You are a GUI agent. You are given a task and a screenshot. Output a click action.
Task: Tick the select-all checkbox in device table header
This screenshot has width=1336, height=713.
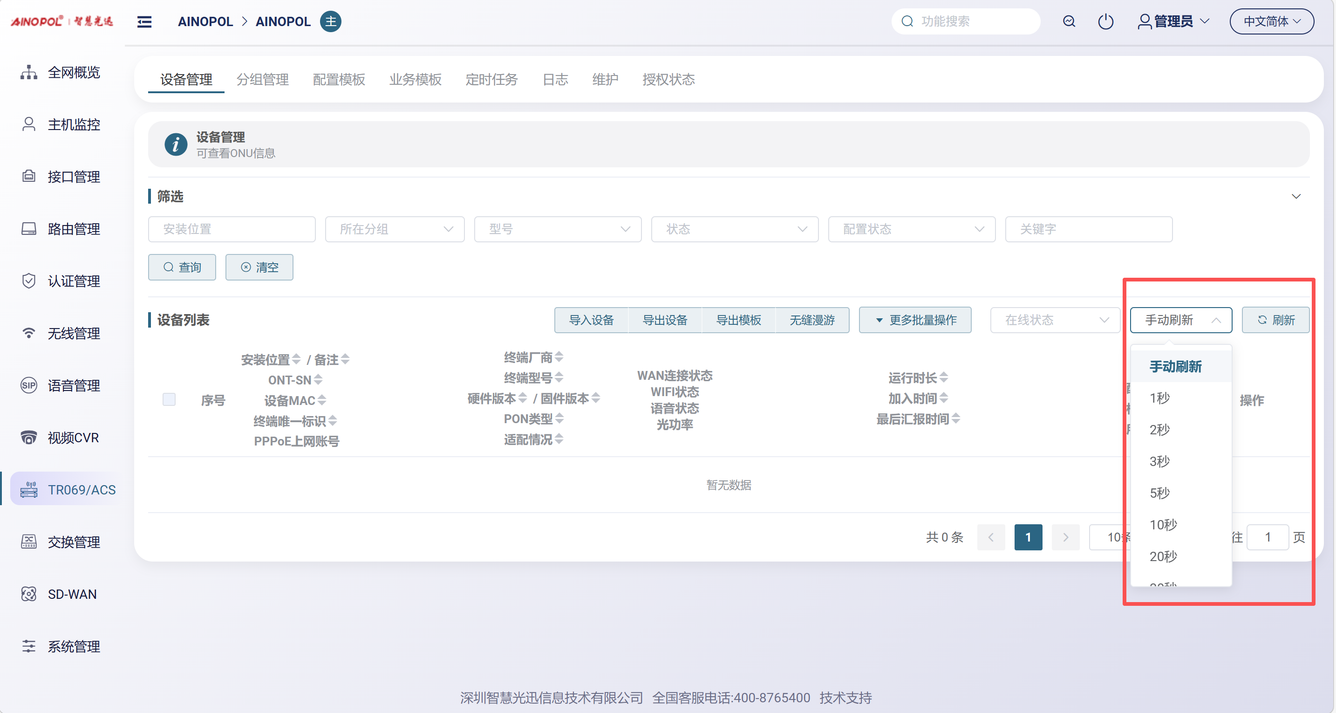pyautogui.click(x=169, y=399)
